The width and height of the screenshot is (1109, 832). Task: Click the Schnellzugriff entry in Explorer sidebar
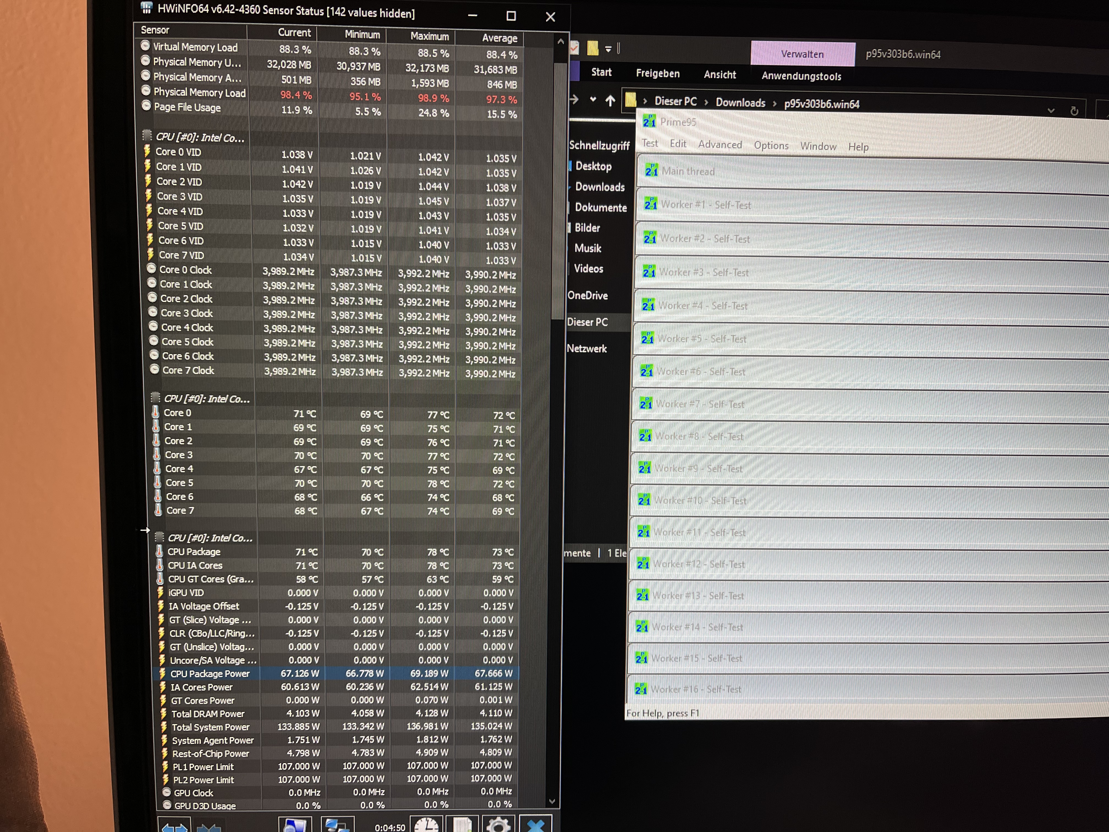tap(599, 145)
